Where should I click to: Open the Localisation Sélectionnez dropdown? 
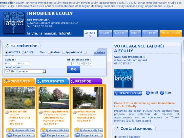point(25,71)
